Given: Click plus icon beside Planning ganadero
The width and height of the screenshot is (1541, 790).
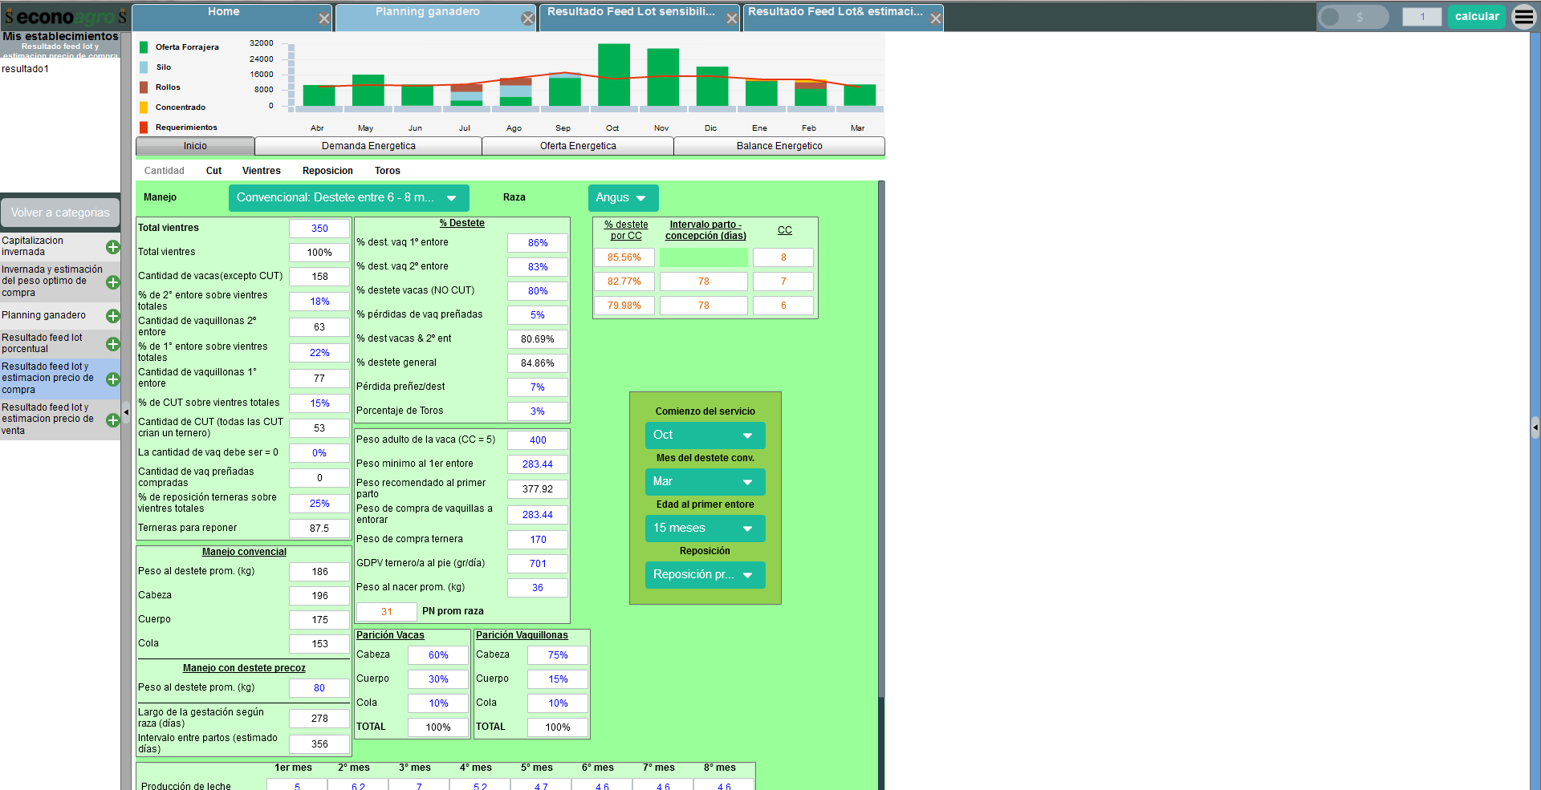Looking at the screenshot, I should pyautogui.click(x=113, y=316).
